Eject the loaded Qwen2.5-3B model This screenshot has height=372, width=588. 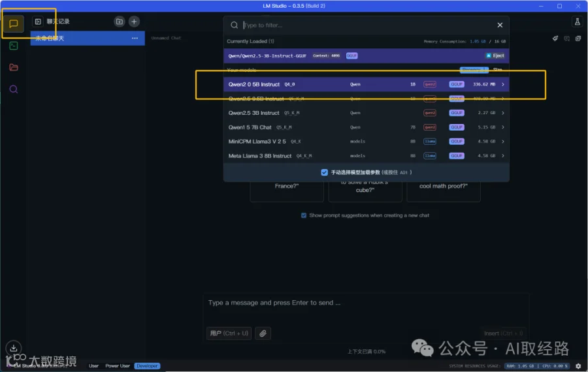coord(495,55)
